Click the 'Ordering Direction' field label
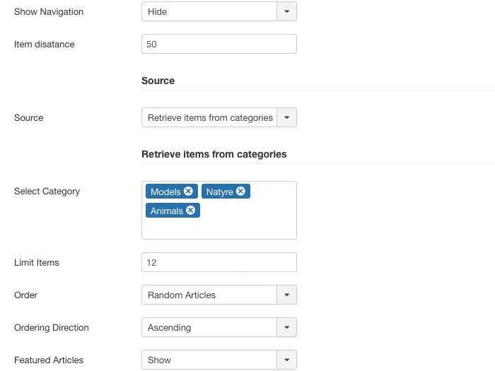 coord(52,327)
